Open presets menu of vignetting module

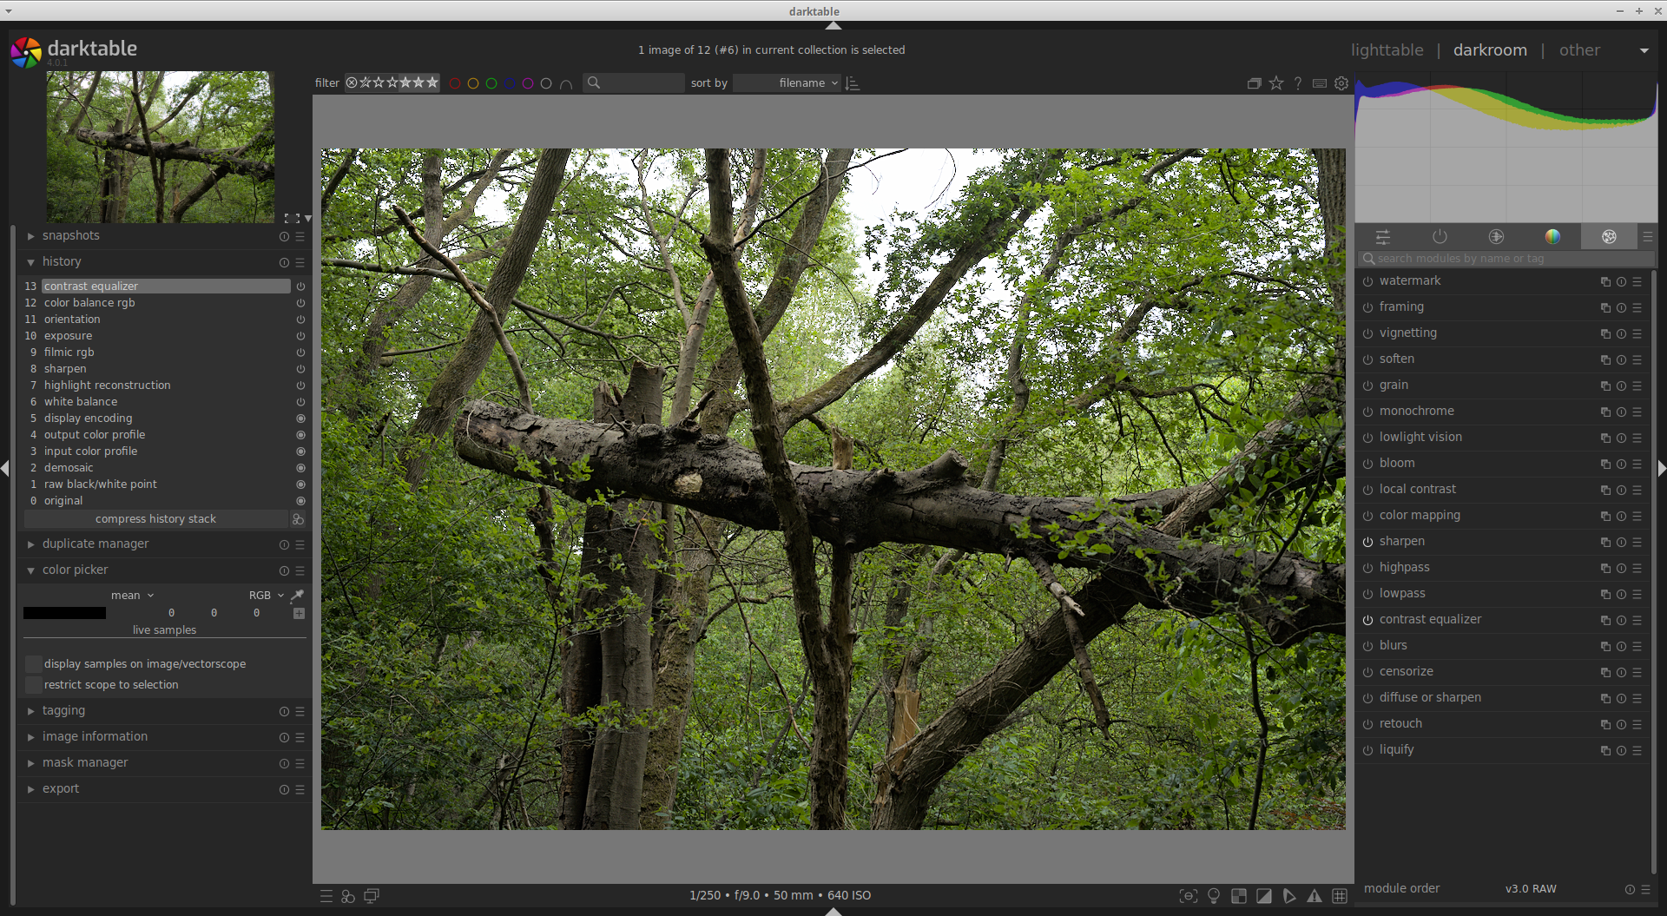(x=1637, y=333)
